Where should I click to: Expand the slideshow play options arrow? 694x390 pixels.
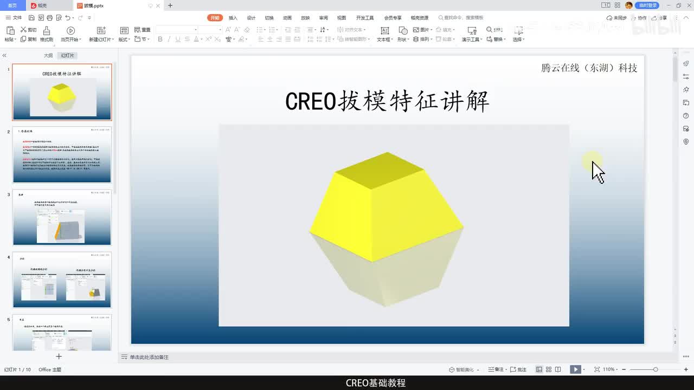584,369
